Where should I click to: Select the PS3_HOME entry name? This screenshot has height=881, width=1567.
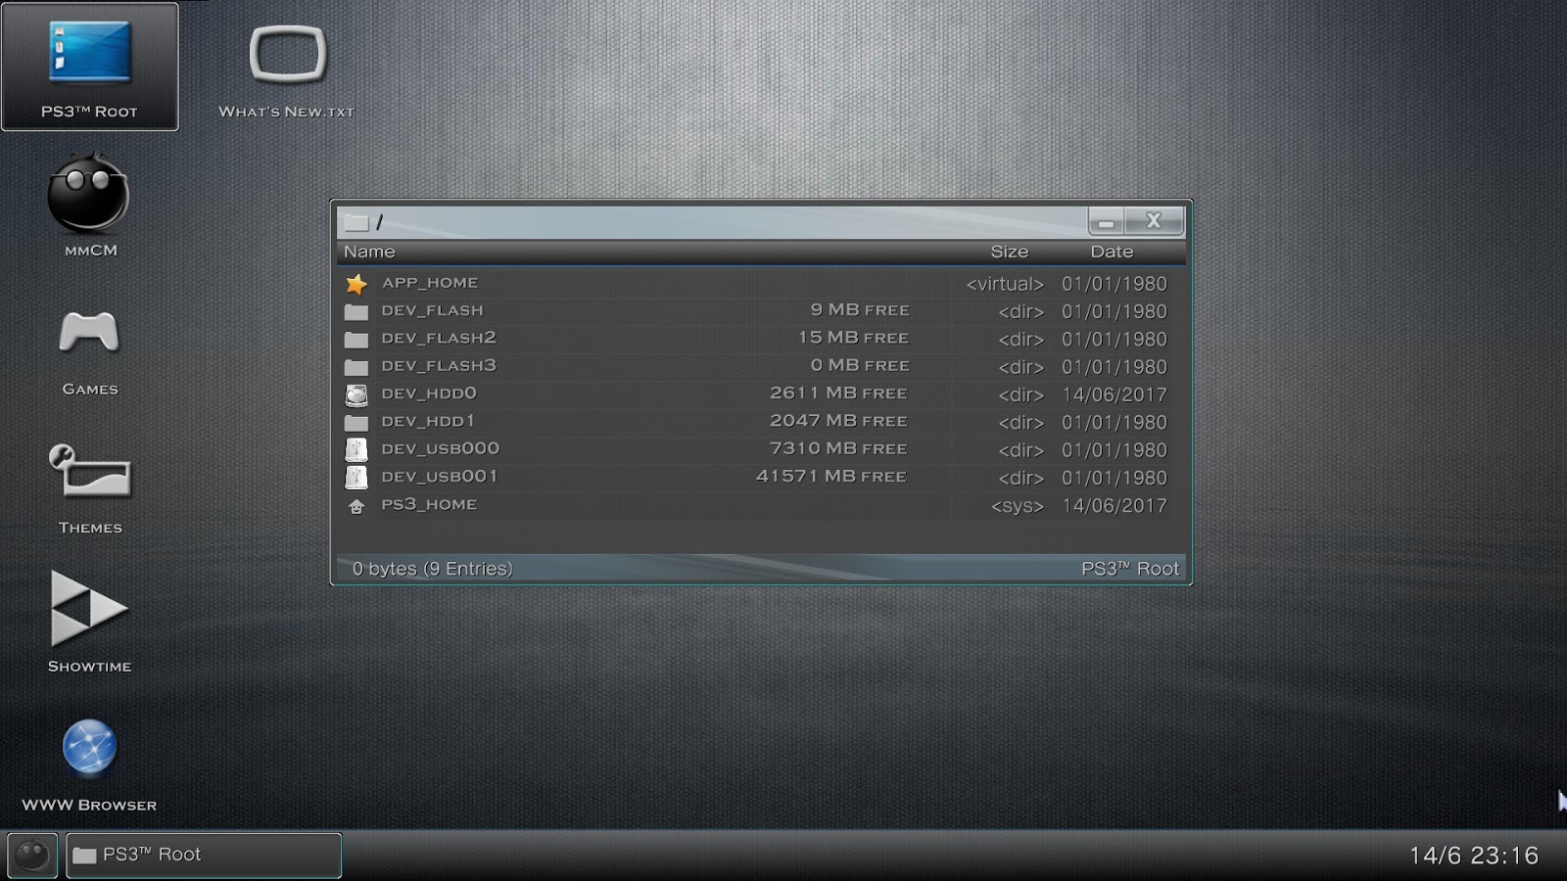click(x=429, y=504)
